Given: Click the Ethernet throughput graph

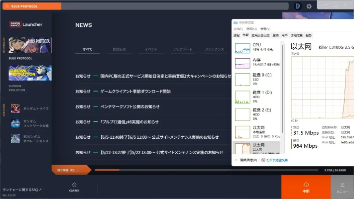Looking at the screenshot, I should pos(323,88).
